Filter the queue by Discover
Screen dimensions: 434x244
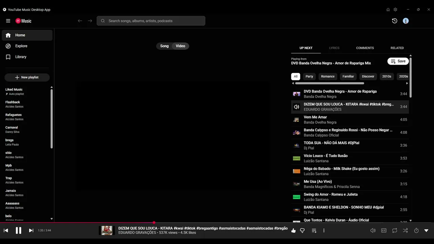pyautogui.click(x=368, y=76)
